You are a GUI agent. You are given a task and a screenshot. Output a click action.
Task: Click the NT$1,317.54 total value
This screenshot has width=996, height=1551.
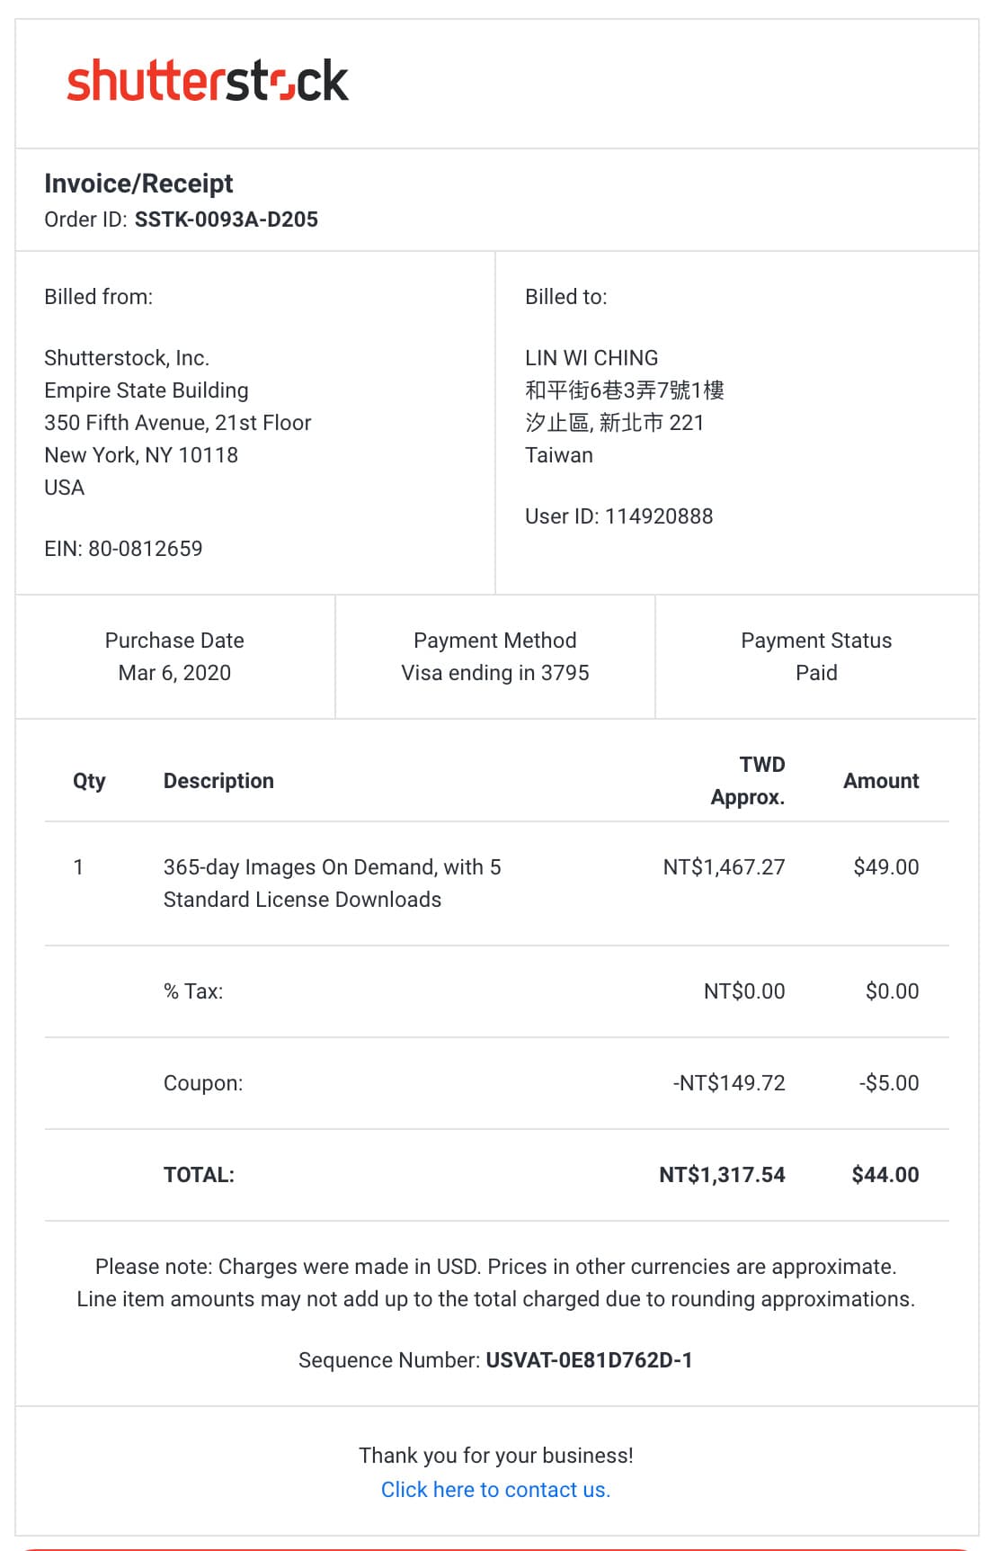click(x=722, y=1175)
